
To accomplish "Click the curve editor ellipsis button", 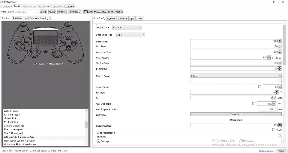I will click(x=280, y=81).
